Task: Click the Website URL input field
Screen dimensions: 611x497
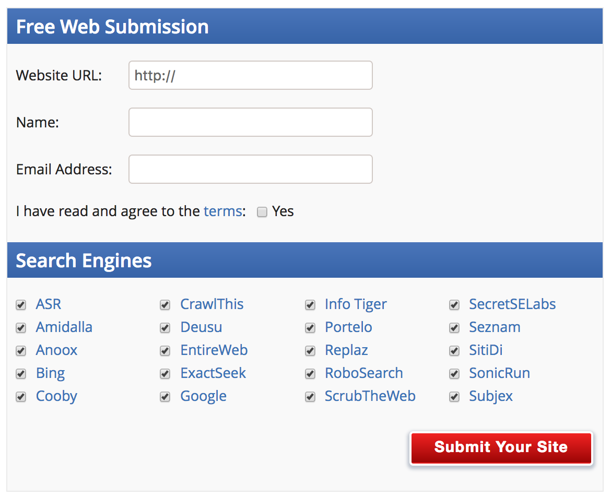Action: [x=251, y=75]
